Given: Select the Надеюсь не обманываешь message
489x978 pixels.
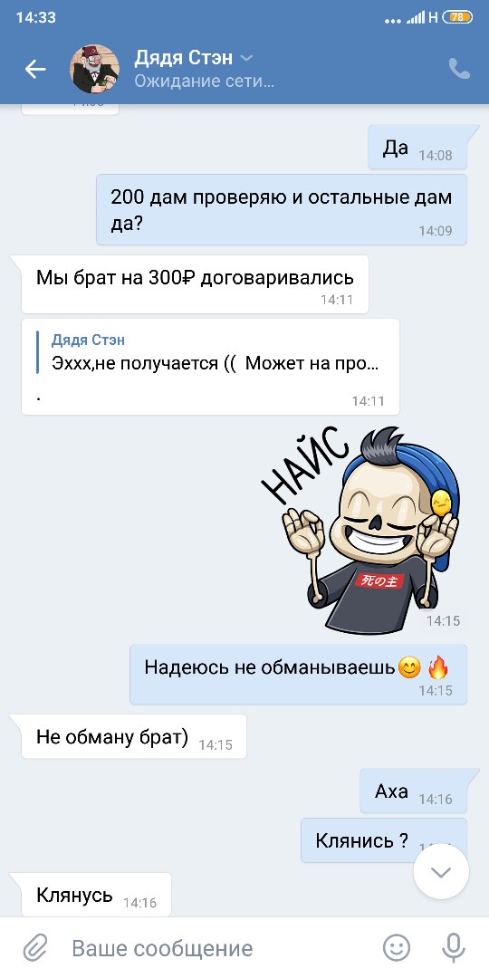Looking at the screenshot, I should pyautogui.click(x=298, y=675).
